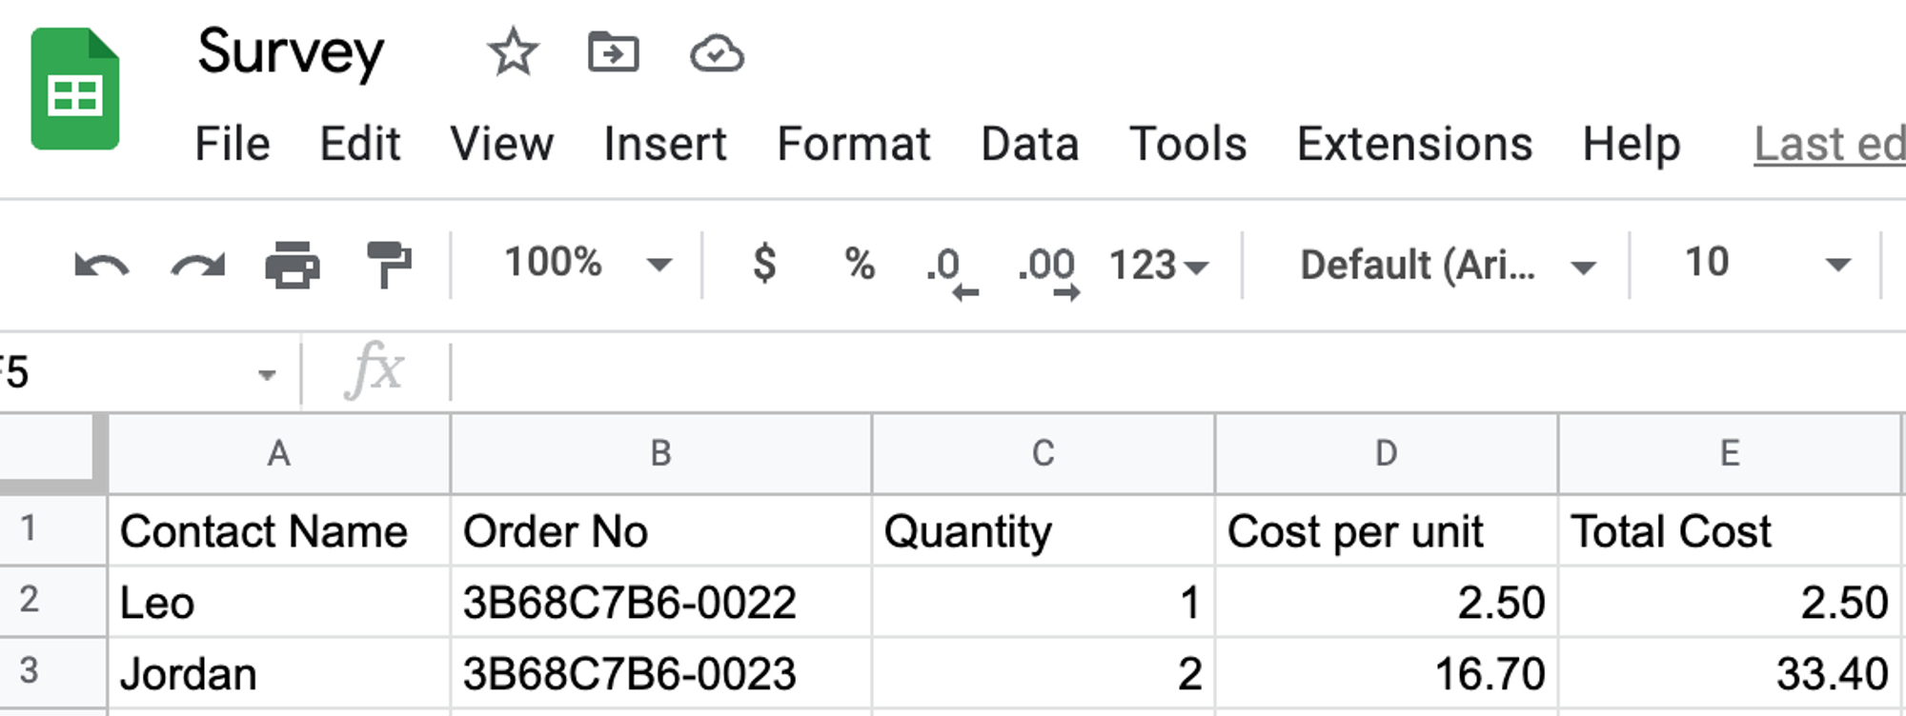Click the move to folder icon

[x=613, y=52]
